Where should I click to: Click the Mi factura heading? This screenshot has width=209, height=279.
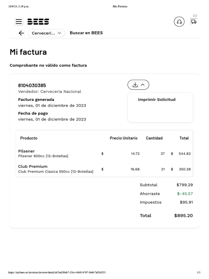coord(28,52)
